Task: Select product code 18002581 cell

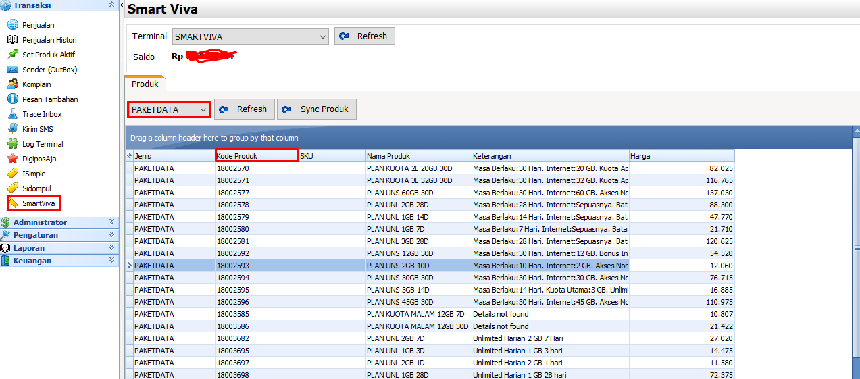Action: [257, 241]
